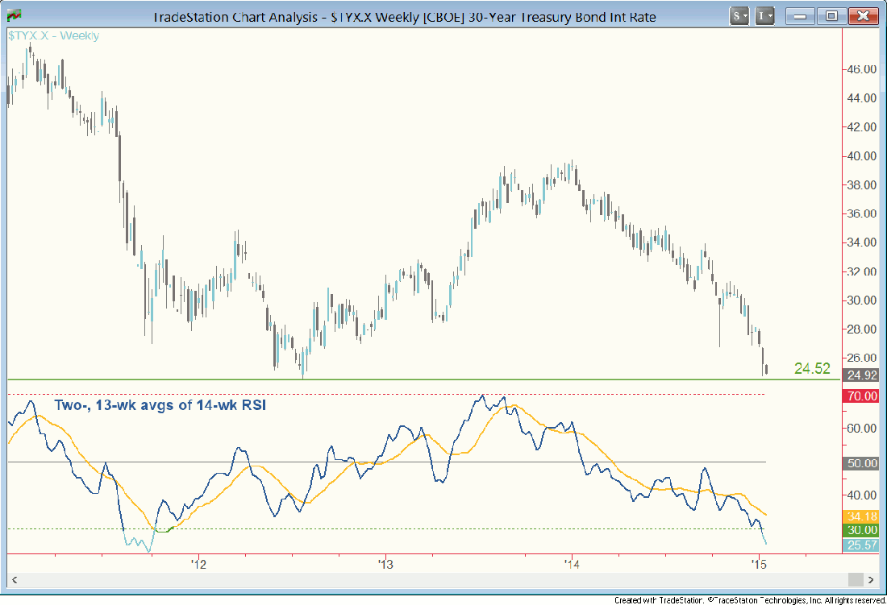Click the RSI indicator title label

pyautogui.click(x=160, y=405)
